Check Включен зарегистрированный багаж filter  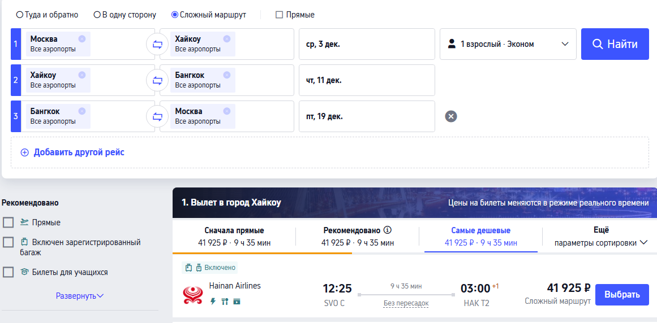coord(8,242)
